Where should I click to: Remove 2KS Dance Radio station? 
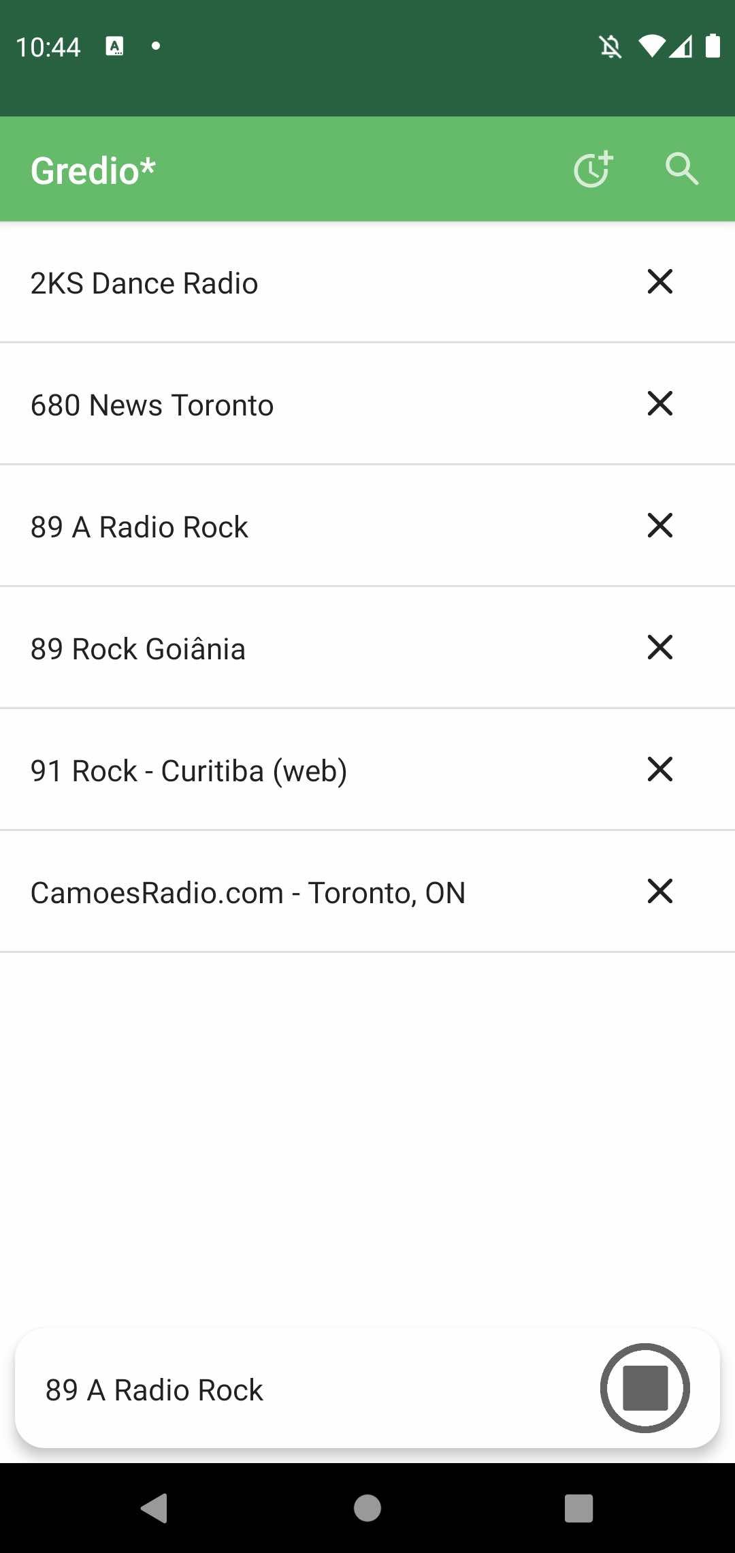(x=659, y=281)
